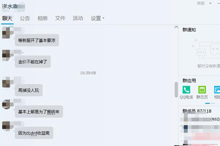220x146 pixels.
Task: Click avatar beside 金价不能在掉了 message
Action: click(x=6, y=55)
